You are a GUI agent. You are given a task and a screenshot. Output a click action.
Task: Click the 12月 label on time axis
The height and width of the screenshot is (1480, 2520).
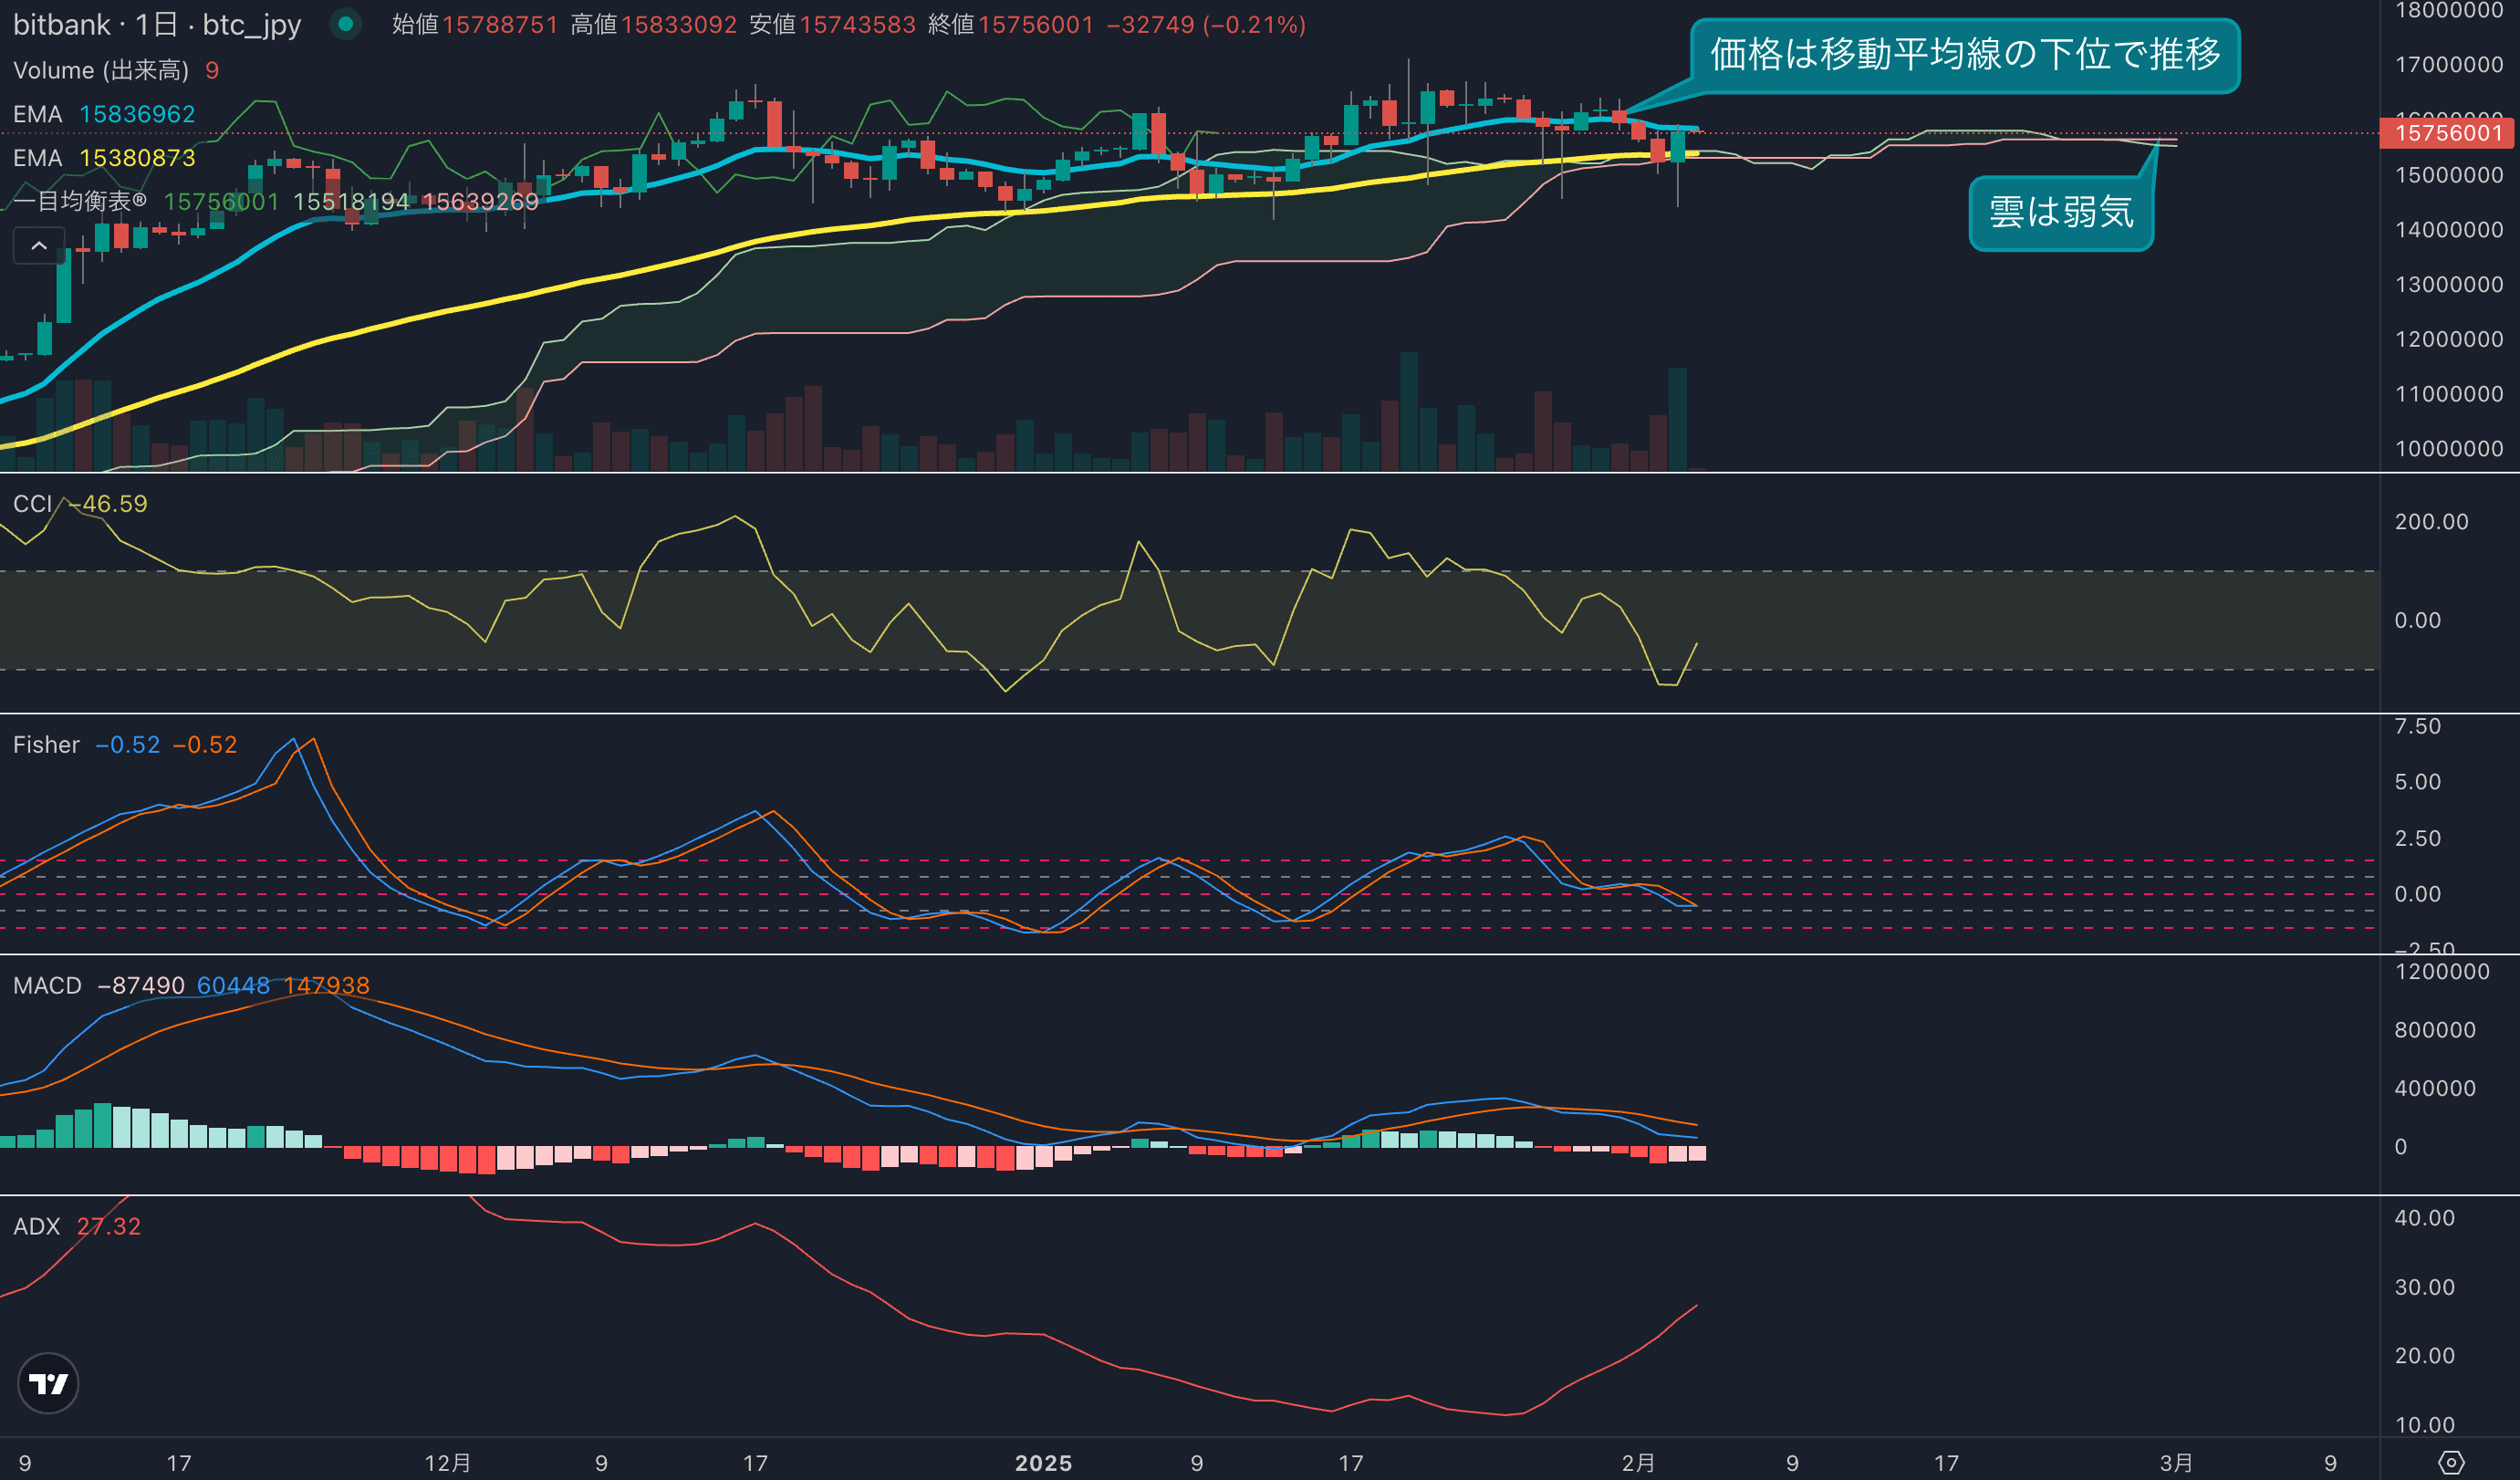point(447,1463)
